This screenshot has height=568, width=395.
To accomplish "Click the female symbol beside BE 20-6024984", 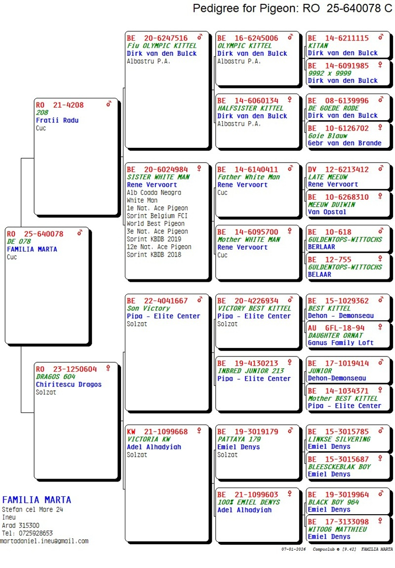I will point(199,169).
